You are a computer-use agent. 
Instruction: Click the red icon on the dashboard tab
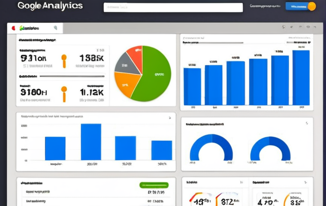14,28
